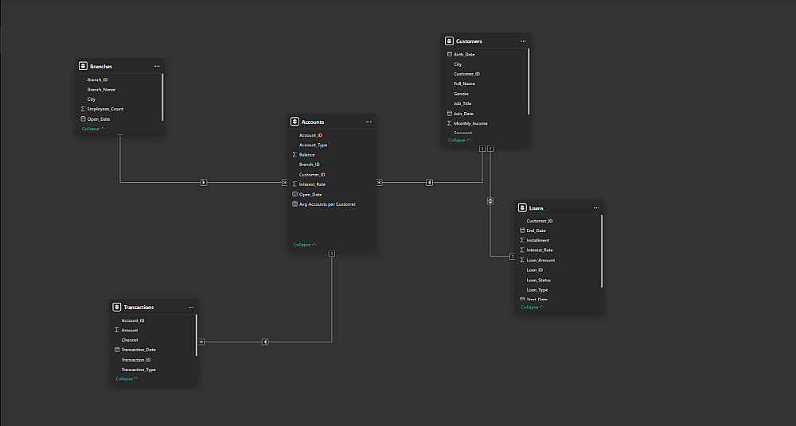Open the Customers table more options menu
The image size is (796, 426).
523,41
